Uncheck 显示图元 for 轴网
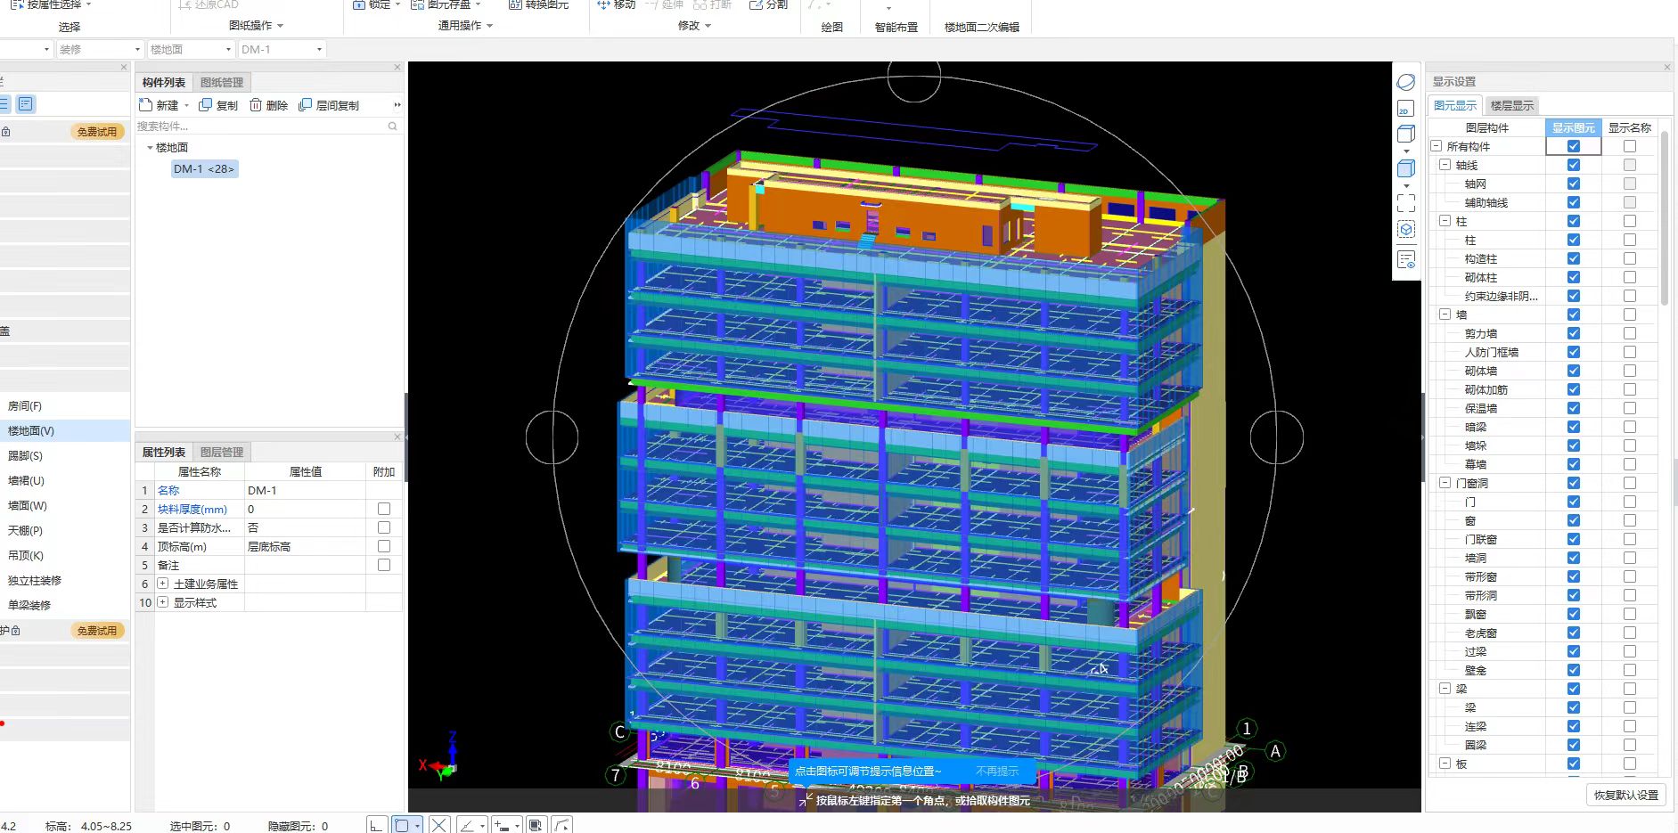 [1573, 184]
